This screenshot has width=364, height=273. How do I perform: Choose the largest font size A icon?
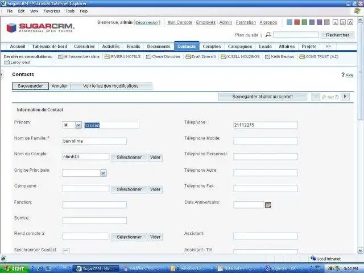pos(350,22)
